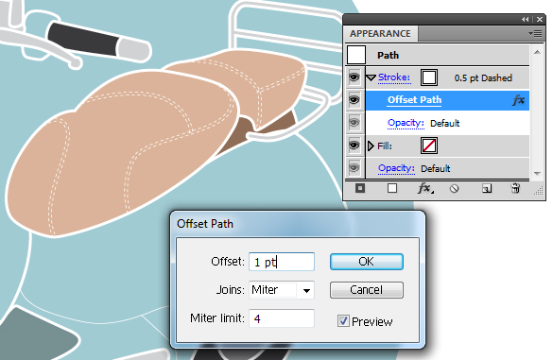The height and width of the screenshot is (360, 553).
Task: Open the Add New Effect fx menu
Action: coord(425,188)
